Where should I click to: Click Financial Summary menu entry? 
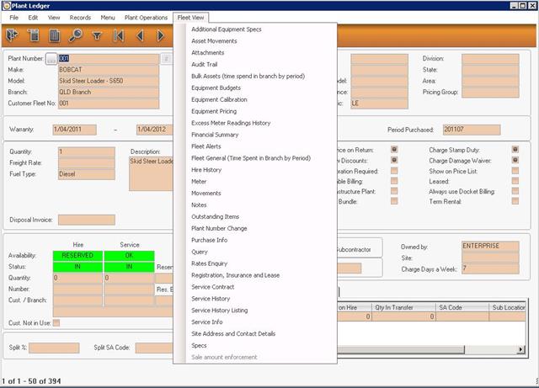point(217,134)
